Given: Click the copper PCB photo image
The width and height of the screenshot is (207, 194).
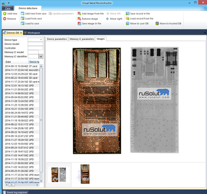Looking at the screenshot, I should [97, 101].
